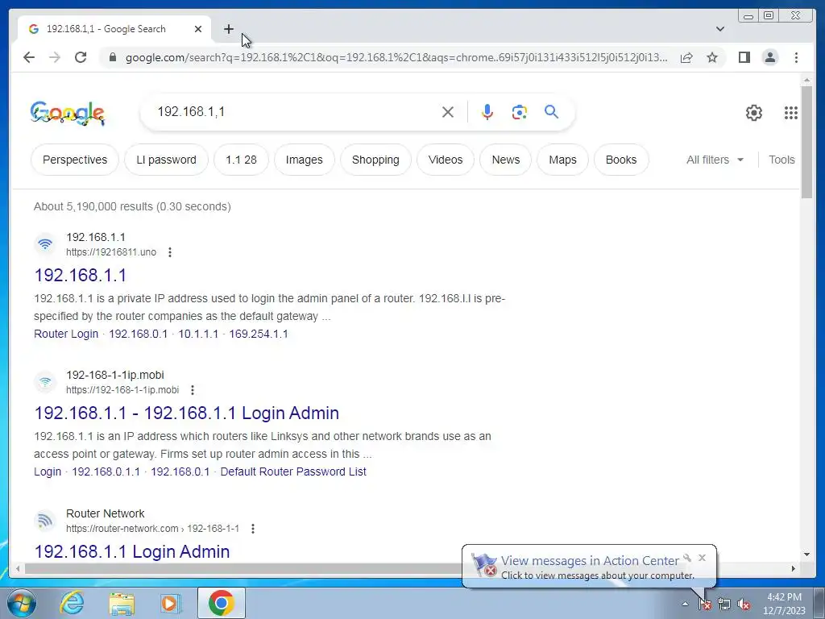This screenshot has width=825, height=619.
Task: Open Windows Explorer from taskbar
Action: coord(122,604)
